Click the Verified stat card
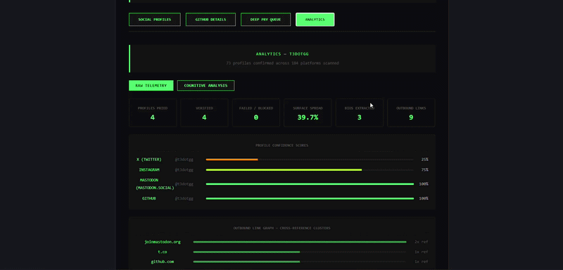Screen dimensions: 563x270 [x=204, y=112]
